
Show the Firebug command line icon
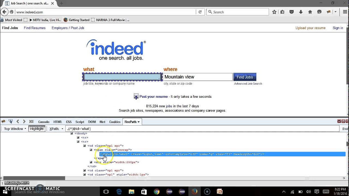[x=31, y=122]
